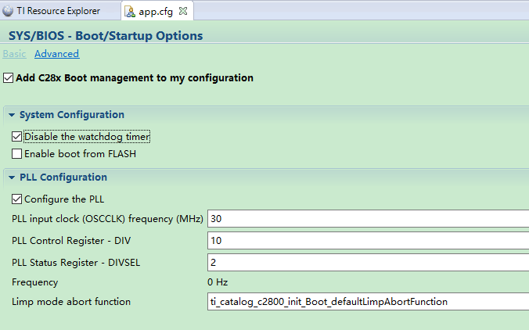Click the PLL input clock frequency field
This screenshot has height=330, width=529.
[x=366, y=218]
